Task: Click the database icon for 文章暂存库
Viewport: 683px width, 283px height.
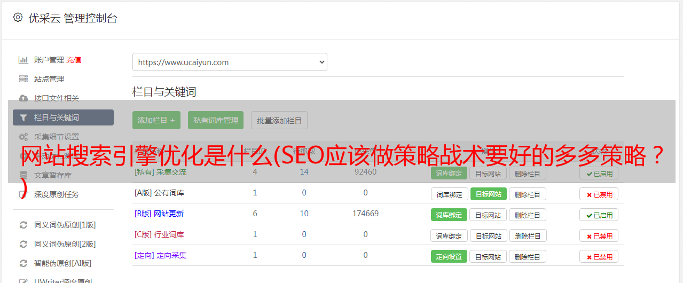Action: point(23,175)
